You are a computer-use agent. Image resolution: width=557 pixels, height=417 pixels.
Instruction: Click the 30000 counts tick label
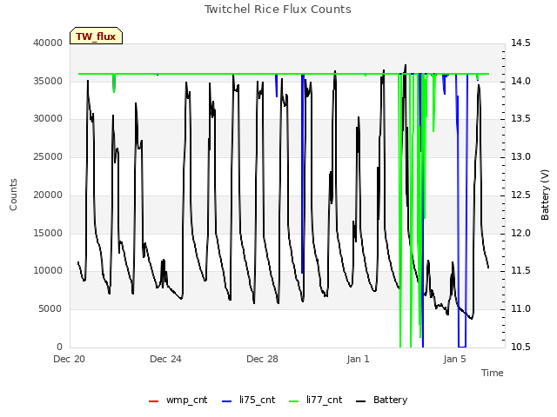tap(48, 119)
